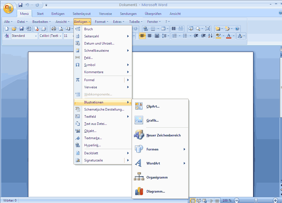This screenshot has width=282, height=203.
Task: Click Hyperlink... in the Einfügen menu
Action: (103, 145)
